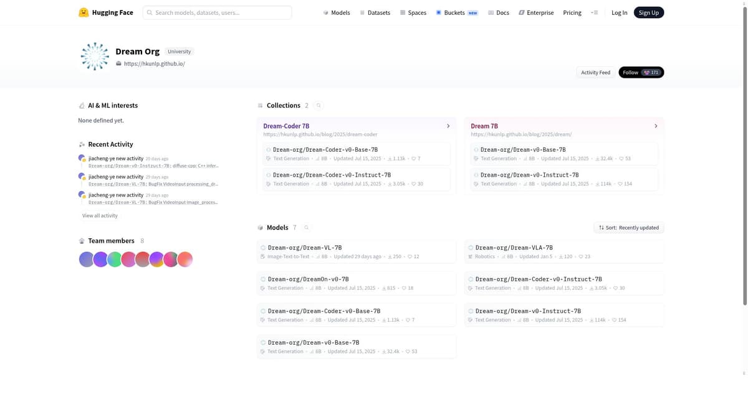Screen dimensions: 748x420
Task: Click the Hugging Face logo icon
Action: click(x=84, y=12)
